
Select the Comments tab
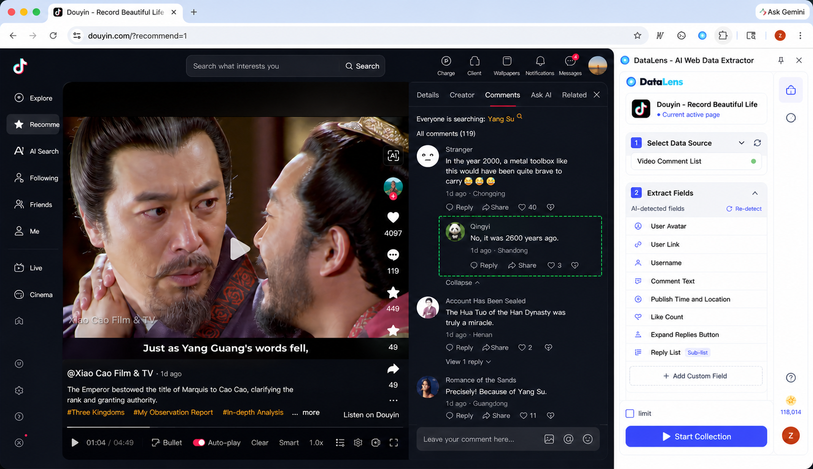click(503, 95)
